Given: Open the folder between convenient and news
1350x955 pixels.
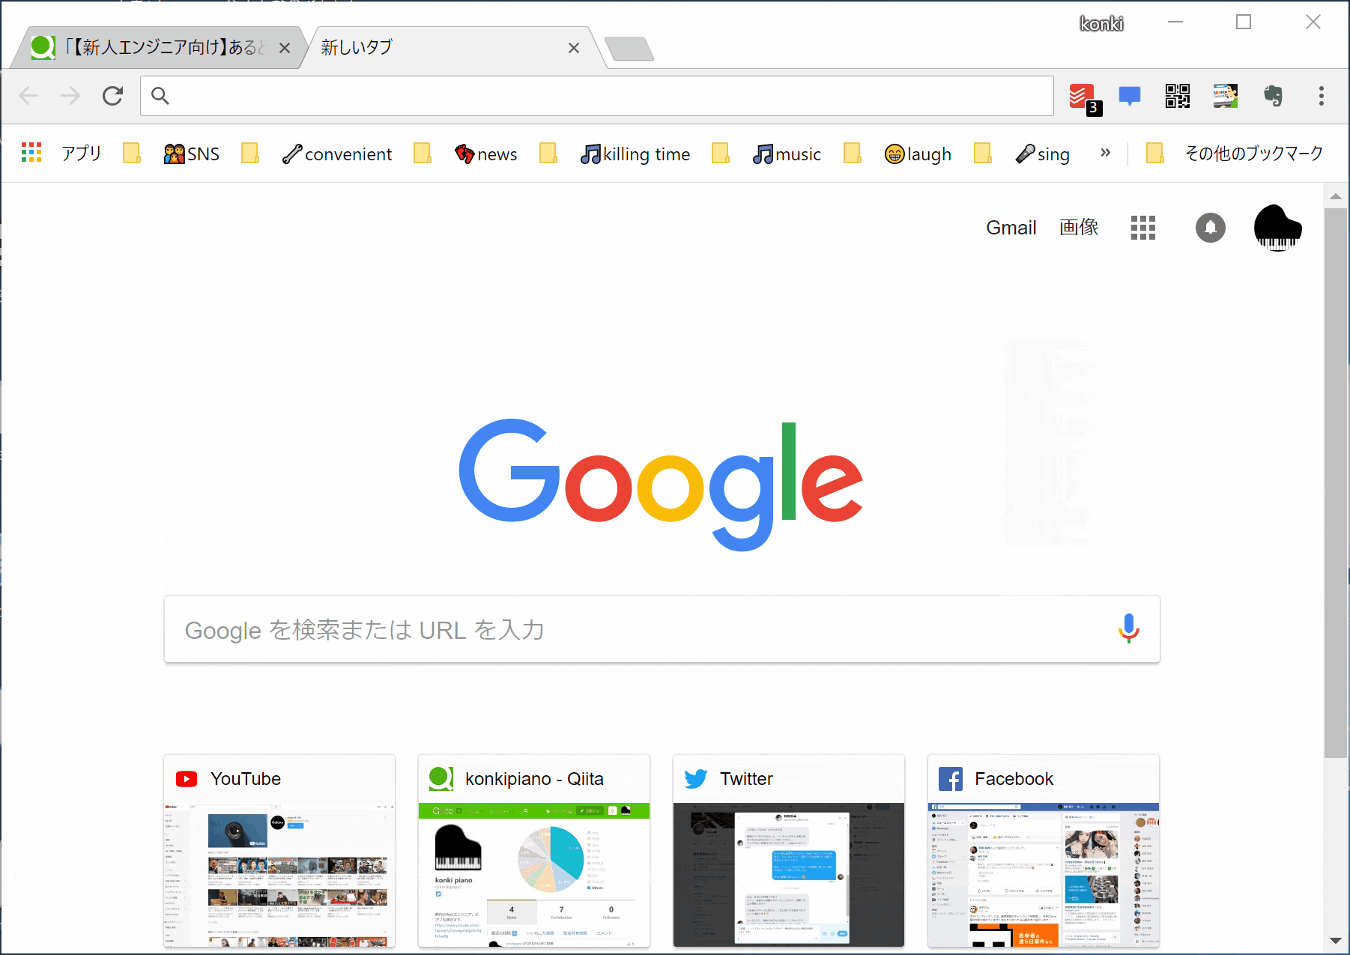Looking at the screenshot, I should coord(423,154).
